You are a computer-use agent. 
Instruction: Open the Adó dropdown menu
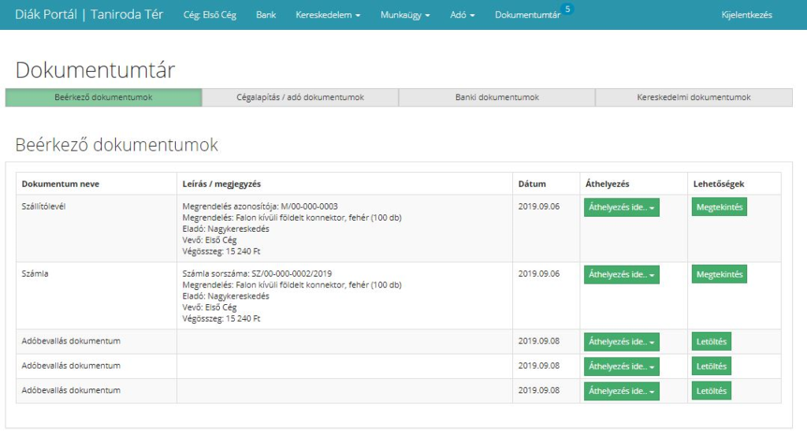(x=462, y=15)
